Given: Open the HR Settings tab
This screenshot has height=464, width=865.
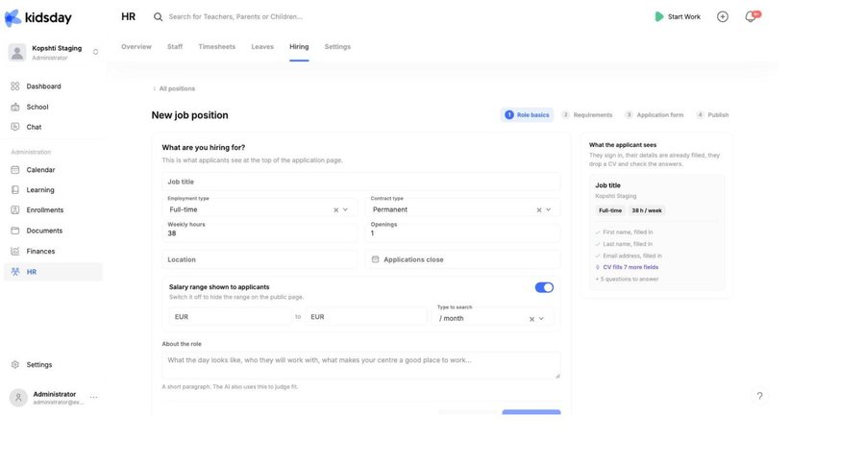Looking at the screenshot, I should click(x=337, y=47).
